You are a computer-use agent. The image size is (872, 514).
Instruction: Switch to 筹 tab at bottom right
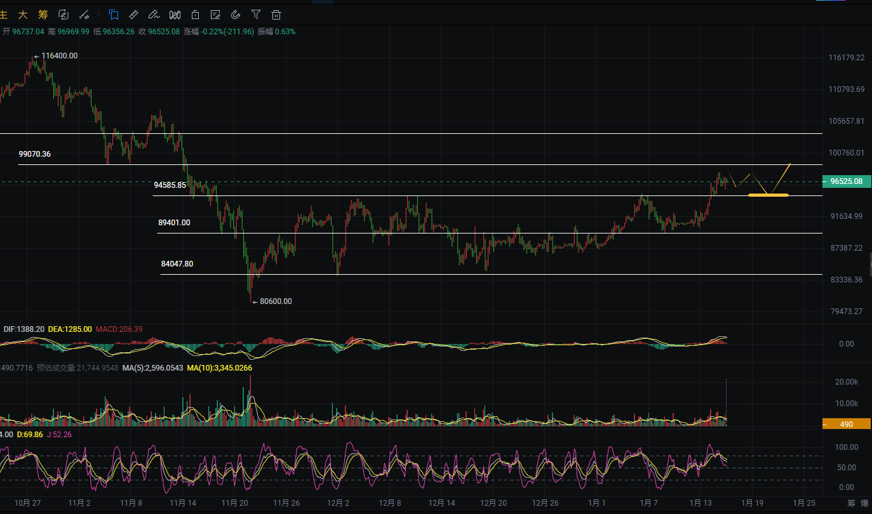(851, 503)
